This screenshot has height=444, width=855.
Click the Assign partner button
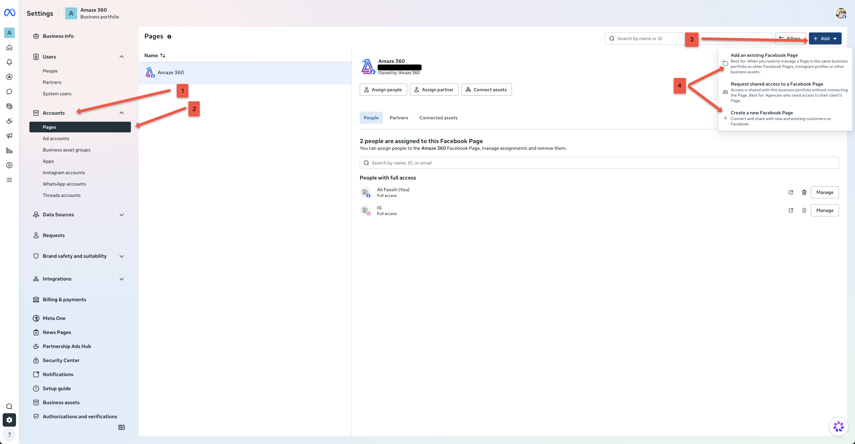(x=434, y=90)
